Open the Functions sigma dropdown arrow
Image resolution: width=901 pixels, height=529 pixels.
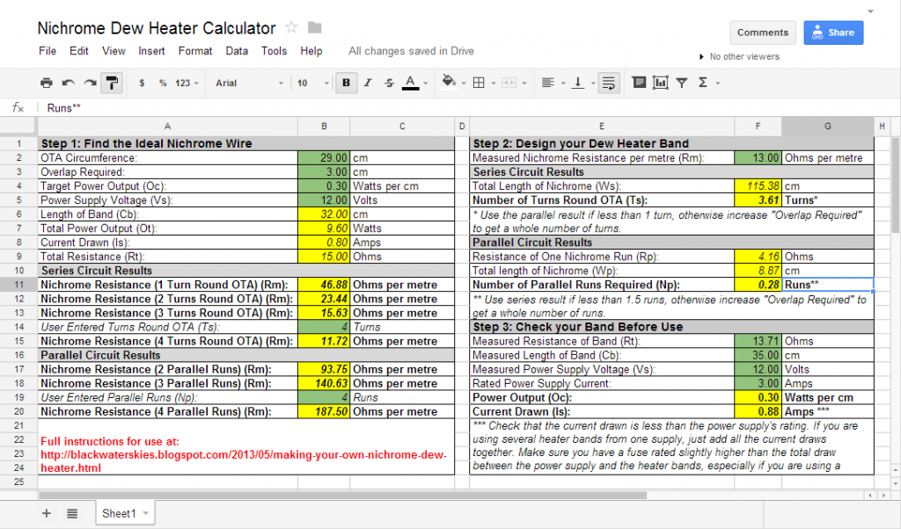[x=718, y=83]
